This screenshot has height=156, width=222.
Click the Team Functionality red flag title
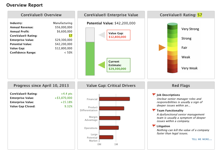pyautogui.click(x=170, y=110)
